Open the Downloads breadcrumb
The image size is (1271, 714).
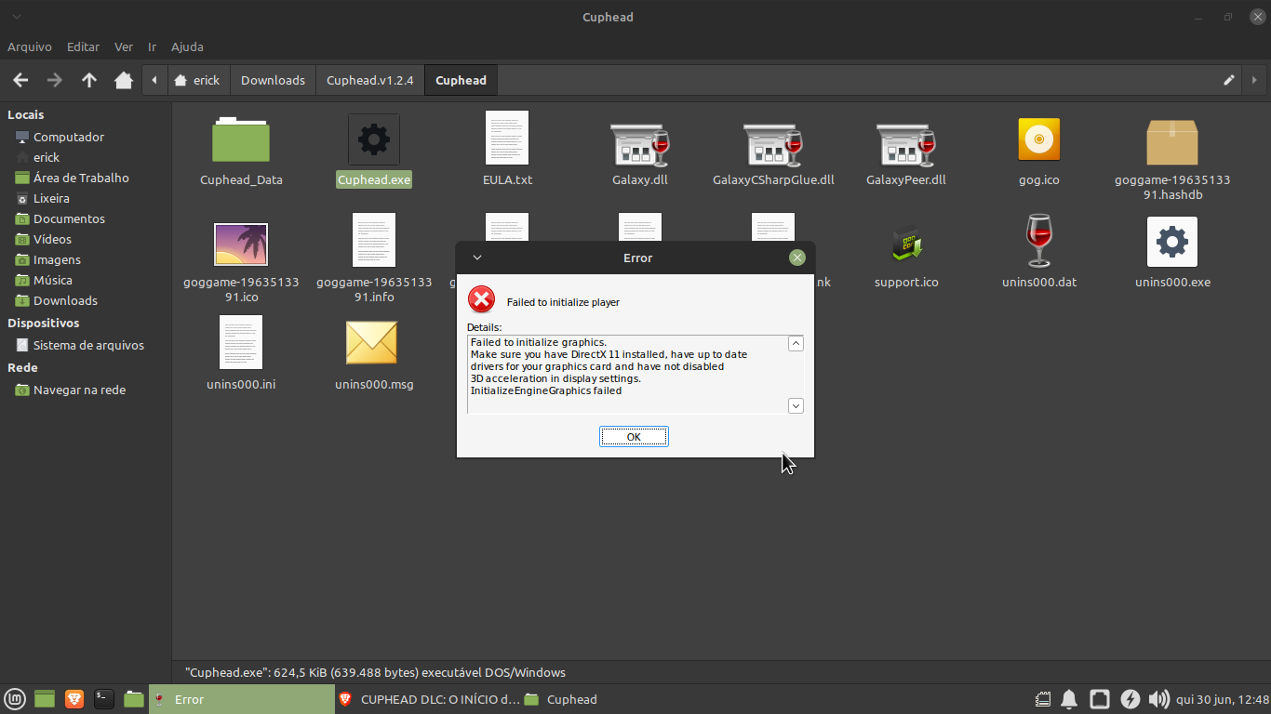pyautogui.click(x=273, y=80)
